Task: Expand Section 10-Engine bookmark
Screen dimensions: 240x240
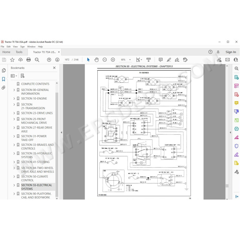Action: tap(14, 99)
